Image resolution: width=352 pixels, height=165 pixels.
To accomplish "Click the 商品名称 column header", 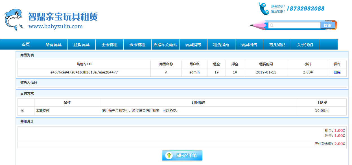I will coord(166,64).
